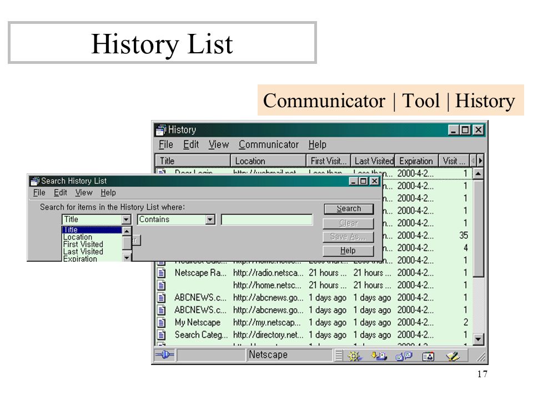Choose Location in the dropdown list
Viewport: 533px width, 400px height.
click(92, 237)
